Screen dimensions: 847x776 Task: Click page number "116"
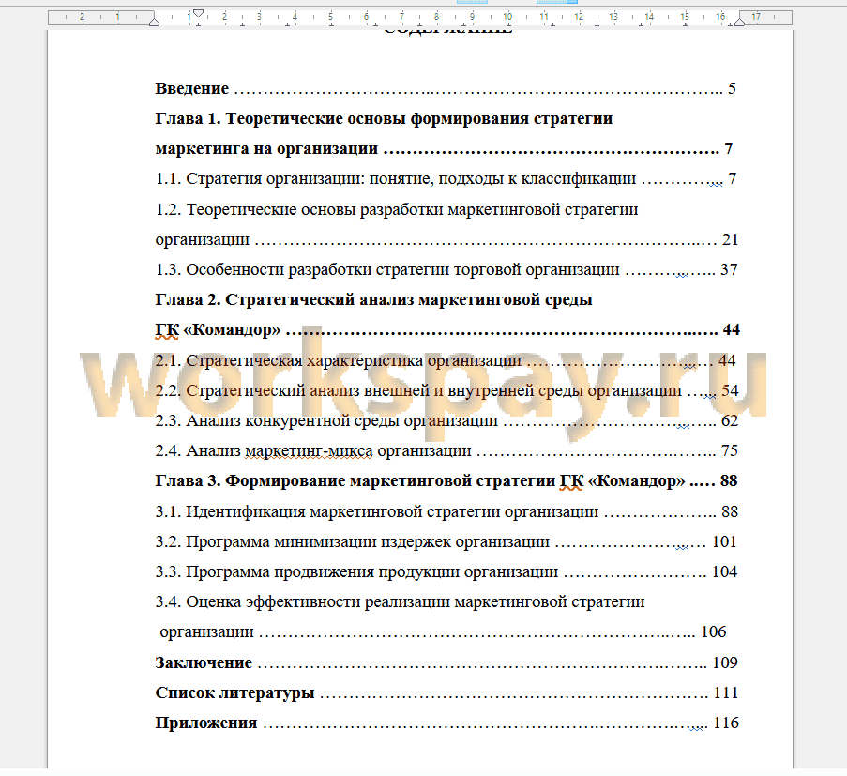pyautogui.click(x=727, y=723)
